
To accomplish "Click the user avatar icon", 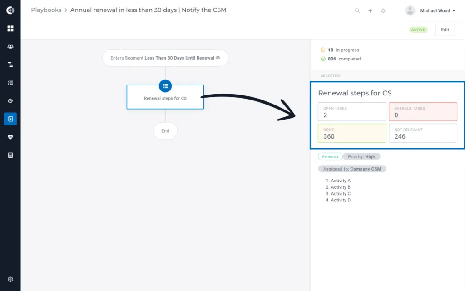I will pos(410,11).
